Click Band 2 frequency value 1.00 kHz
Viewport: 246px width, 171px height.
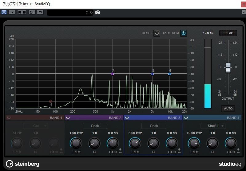[x=76, y=133]
